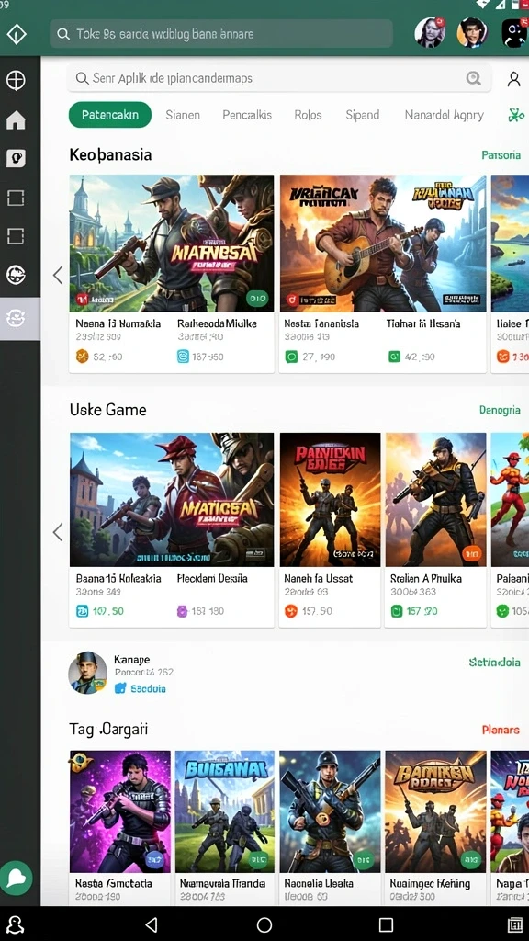Click the Rarheooda Miulke title

(217, 323)
